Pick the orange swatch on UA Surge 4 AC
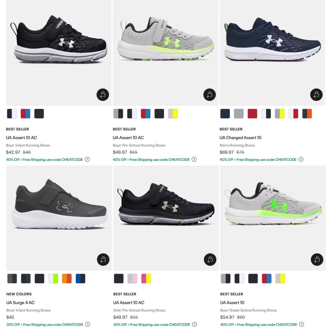Screen dimensions: 331x331 (x=67, y=278)
